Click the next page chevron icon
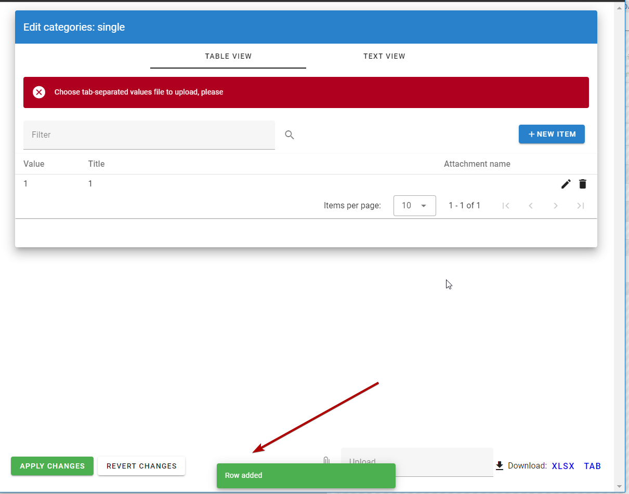629x494 pixels. 556,206
